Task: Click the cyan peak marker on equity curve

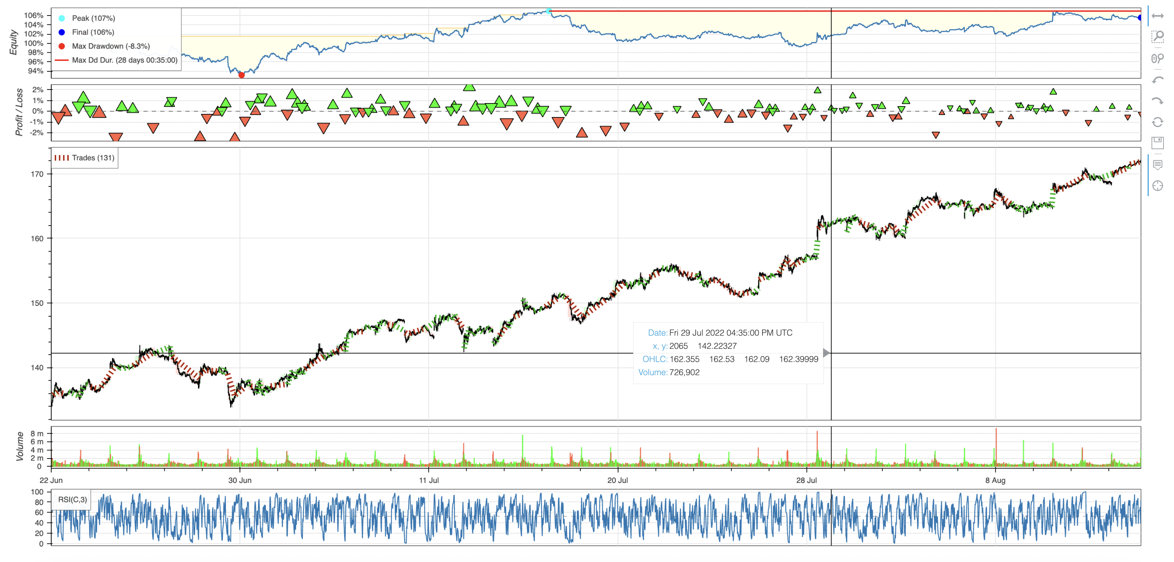Action: pyautogui.click(x=549, y=11)
